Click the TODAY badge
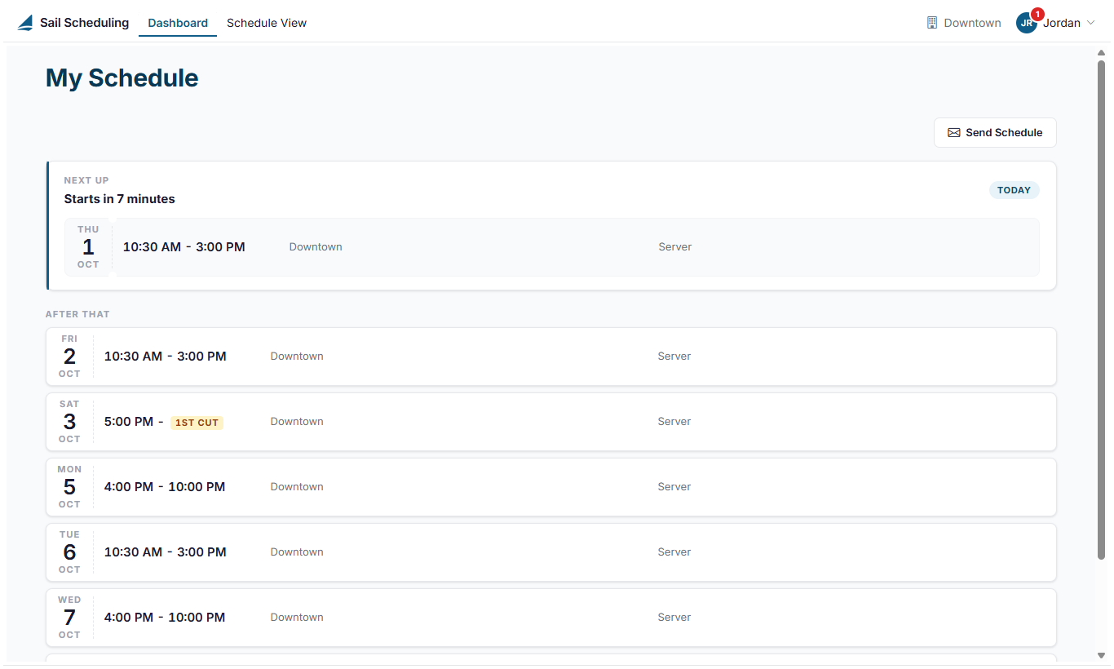Viewport: 1114px width, 669px height. (x=1014, y=190)
